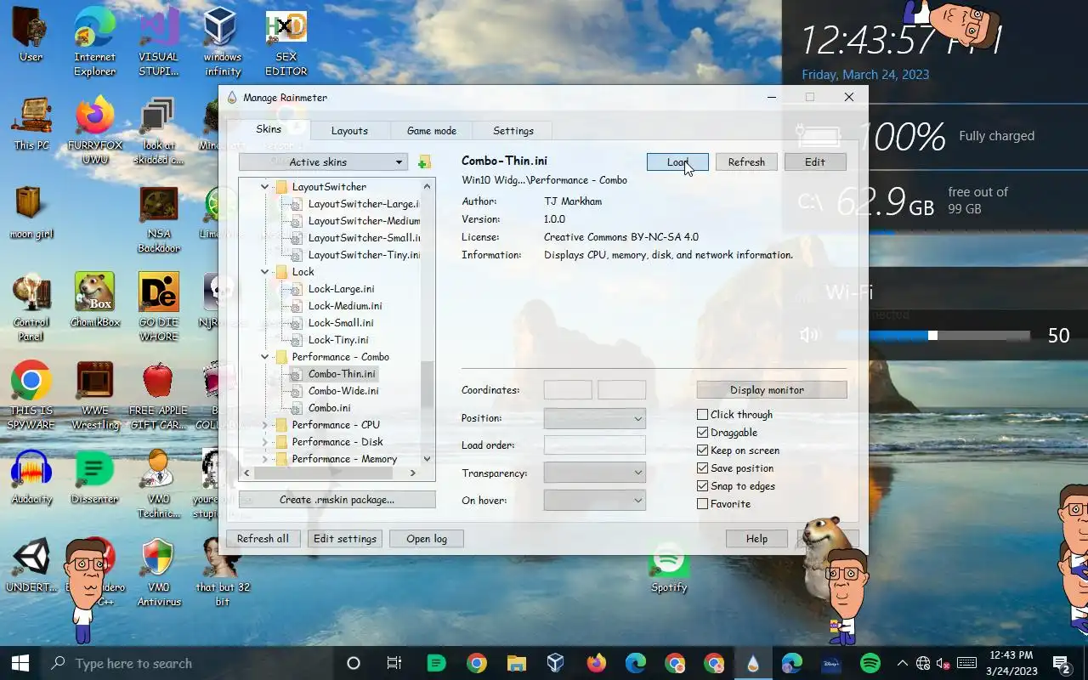Viewport: 1088px width, 680px height.
Task: Toggle the Save position checkbox
Action: [x=702, y=468]
